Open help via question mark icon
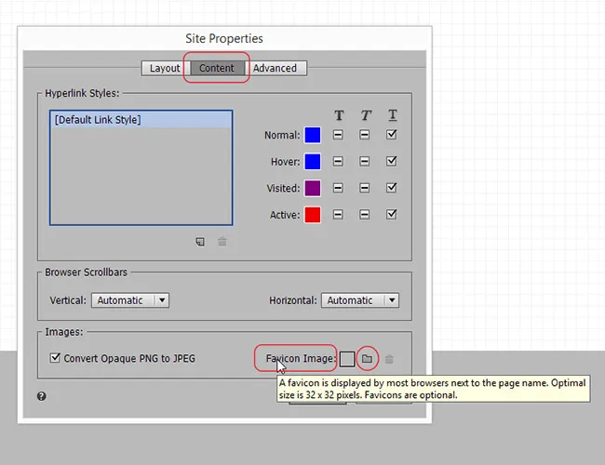 42,396
